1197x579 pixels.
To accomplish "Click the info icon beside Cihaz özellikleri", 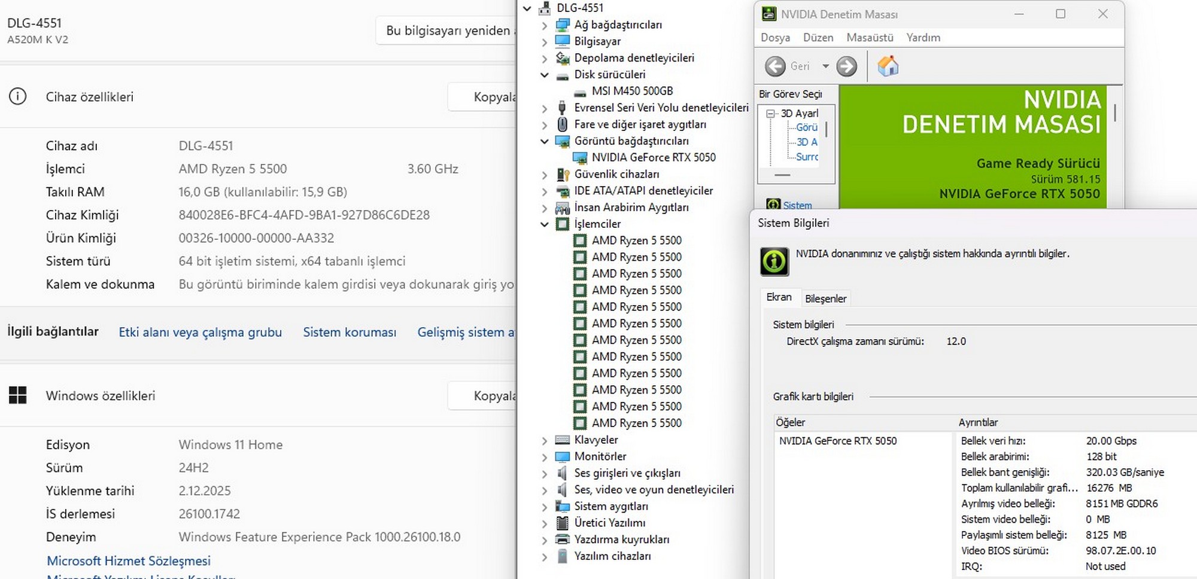I will coord(18,96).
